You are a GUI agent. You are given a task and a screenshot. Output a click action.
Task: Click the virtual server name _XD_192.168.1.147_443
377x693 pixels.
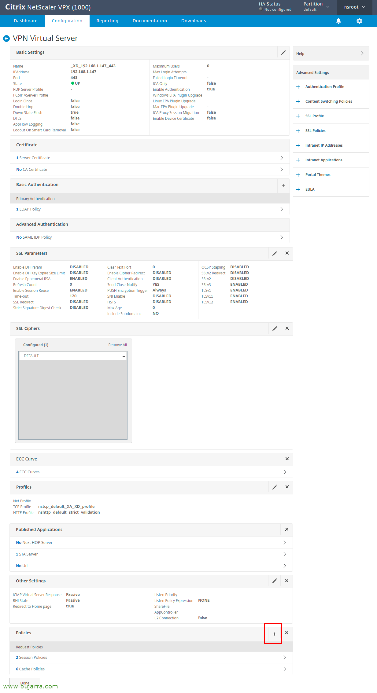93,66
